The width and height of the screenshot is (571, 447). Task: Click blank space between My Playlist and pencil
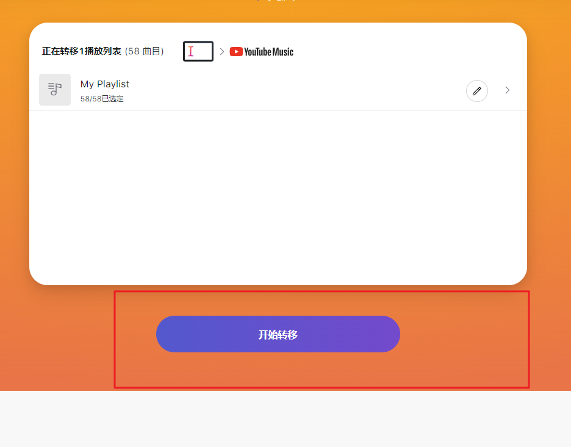(x=293, y=90)
